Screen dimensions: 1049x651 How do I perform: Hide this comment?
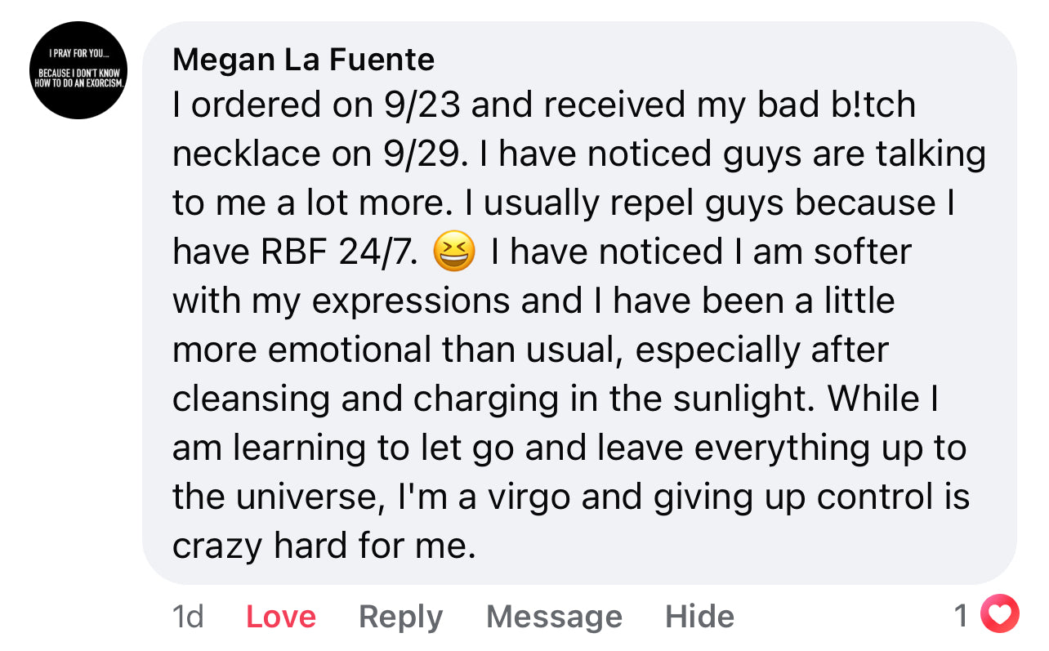[699, 617]
